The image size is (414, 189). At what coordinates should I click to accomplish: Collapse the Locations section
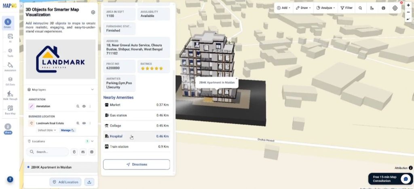coord(92,141)
